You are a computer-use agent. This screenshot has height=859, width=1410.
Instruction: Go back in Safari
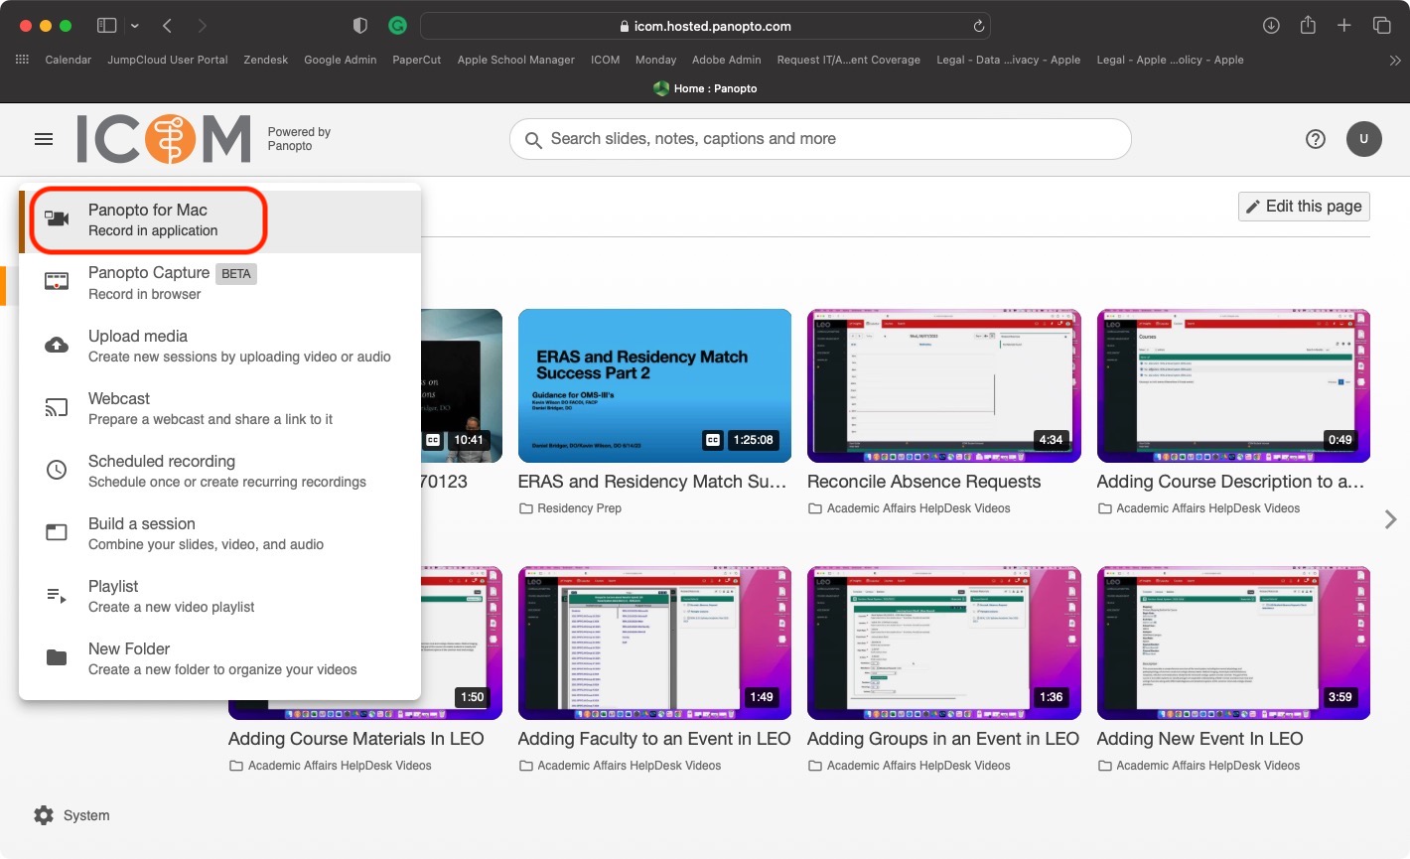(x=167, y=26)
